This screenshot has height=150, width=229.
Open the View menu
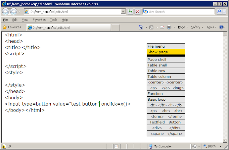25,20
